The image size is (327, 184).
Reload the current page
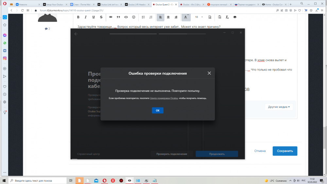(22, 10)
